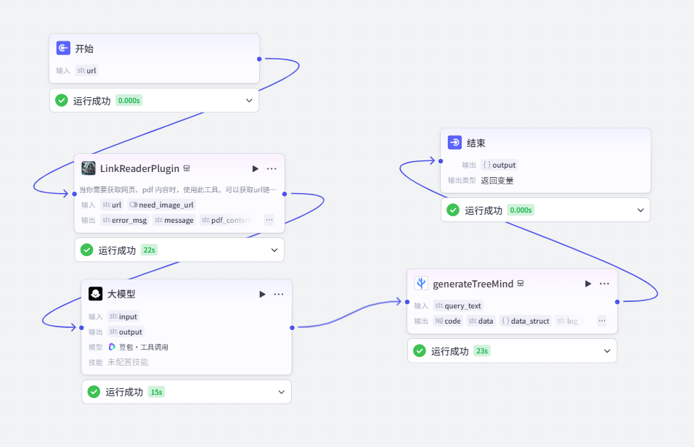This screenshot has width=694, height=447.
Task: Click the LinkReaderPlugin node avatar icon
Action: point(89,168)
